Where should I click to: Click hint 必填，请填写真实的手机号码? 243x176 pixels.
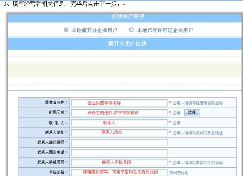[x=197, y=163]
